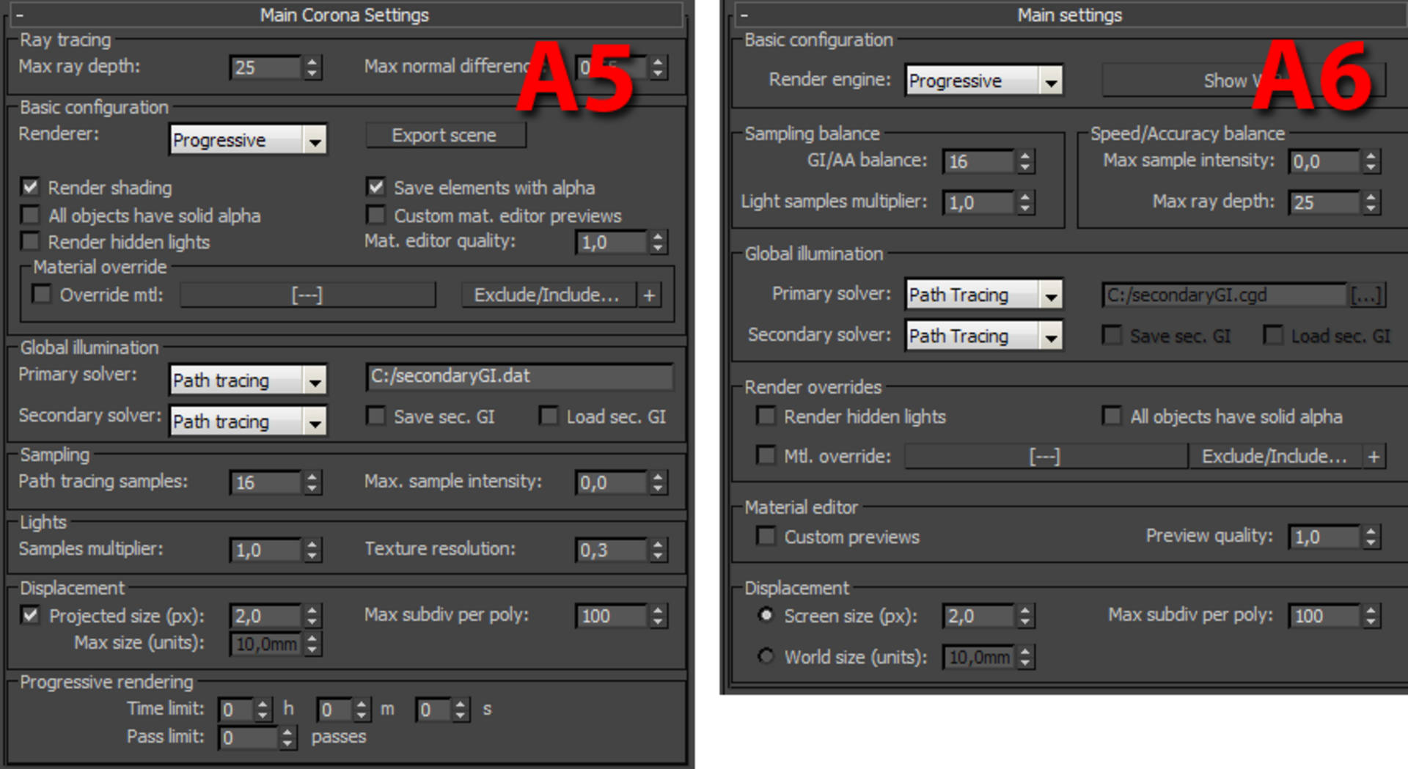
Task: Enable Custom previews checkbox
Action: coord(766,536)
